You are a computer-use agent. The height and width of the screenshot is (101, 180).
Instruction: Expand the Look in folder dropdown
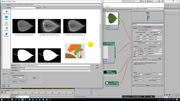[x=35, y=8]
